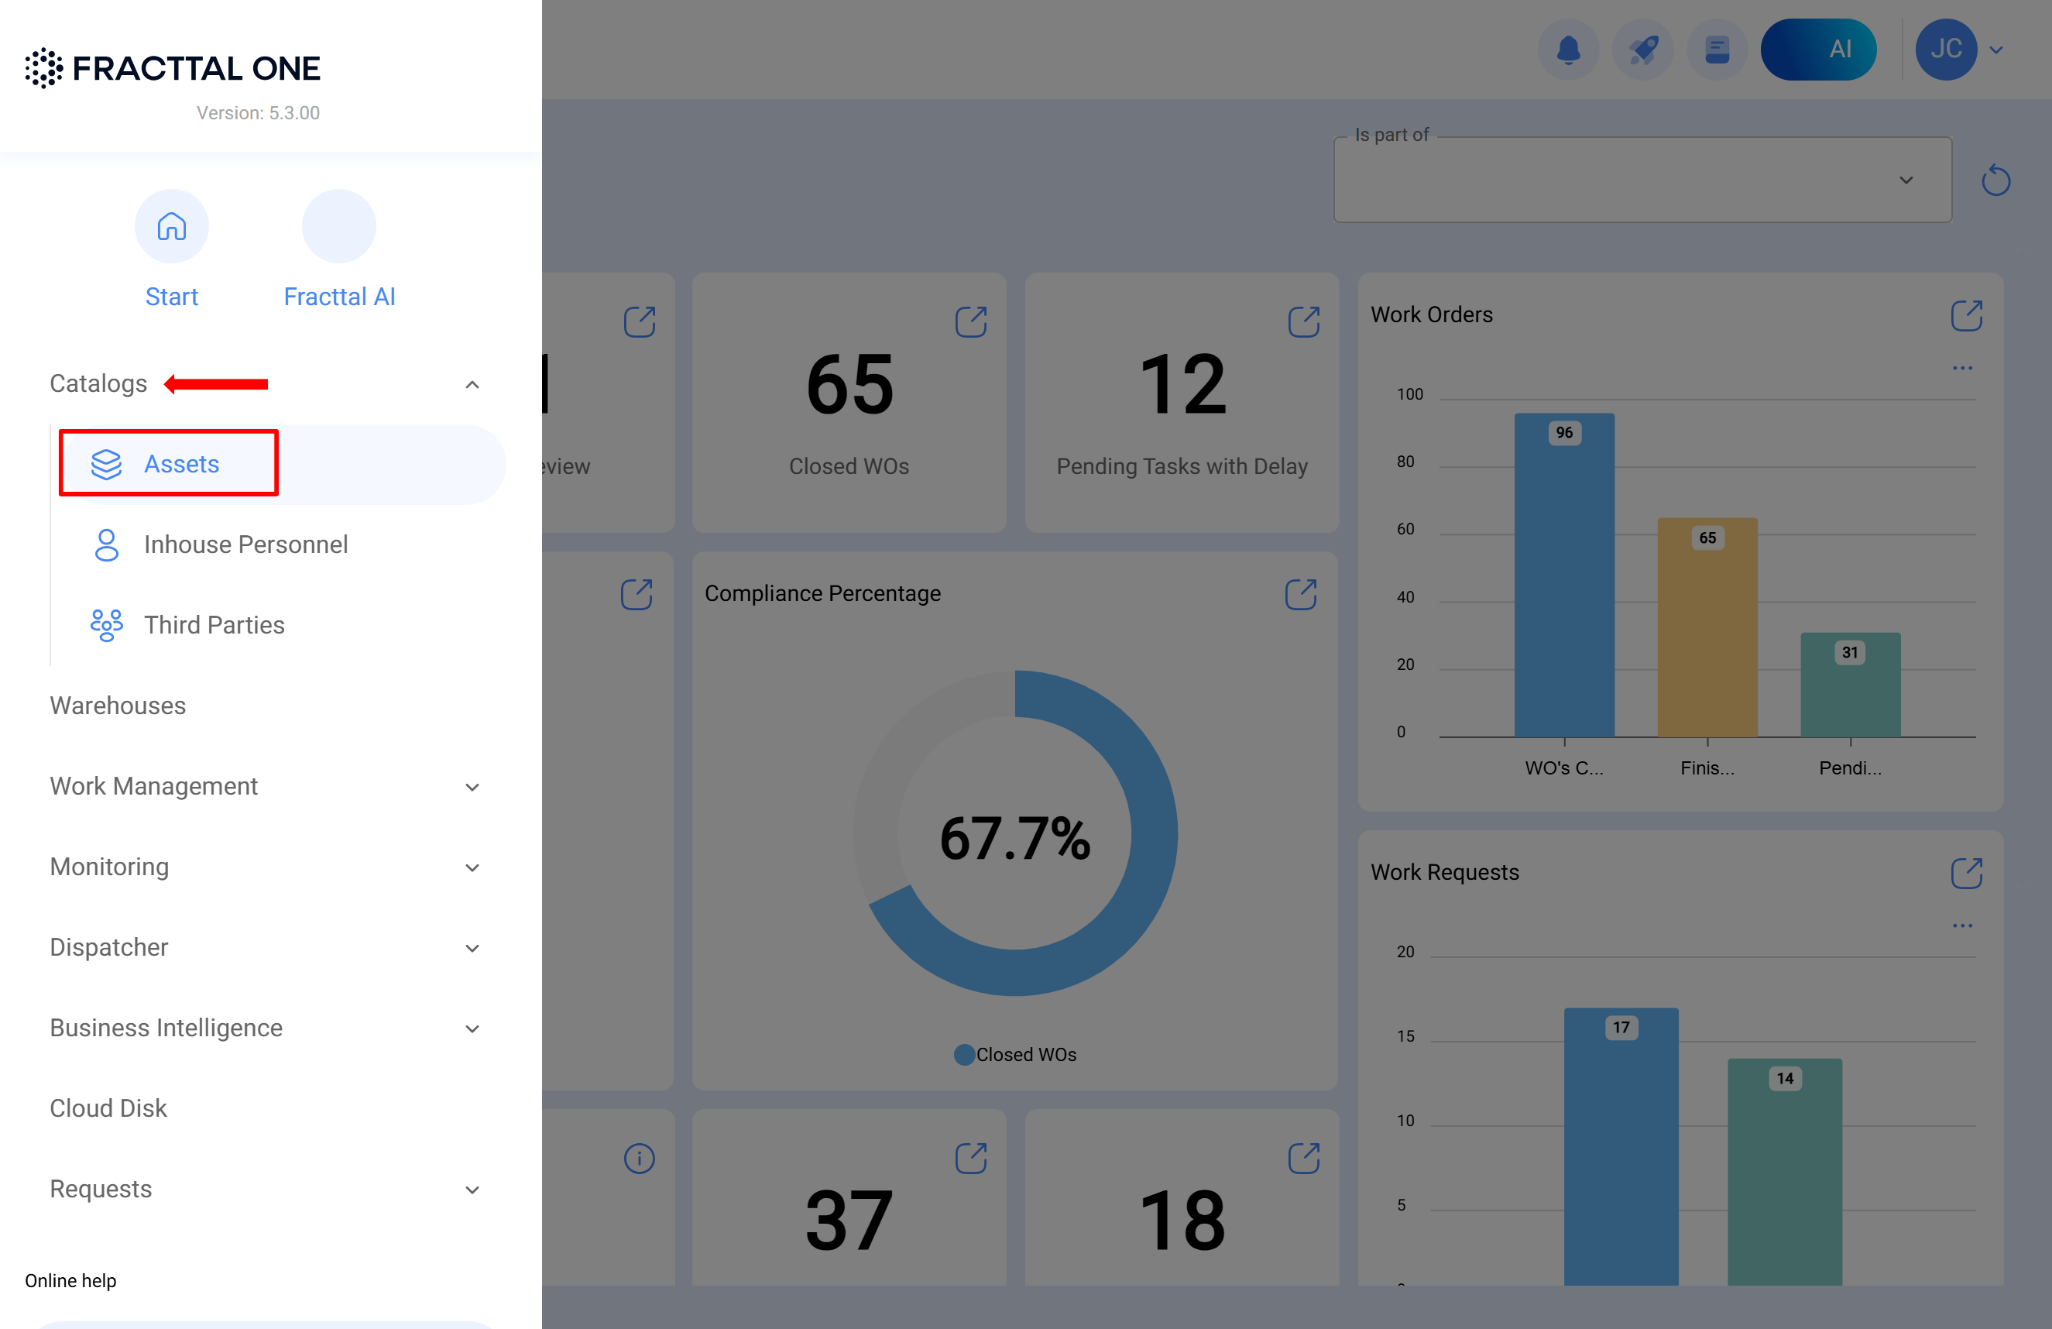Toggle Closed WOs legend swatch
2052x1329 pixels.
click(964, 1055)
